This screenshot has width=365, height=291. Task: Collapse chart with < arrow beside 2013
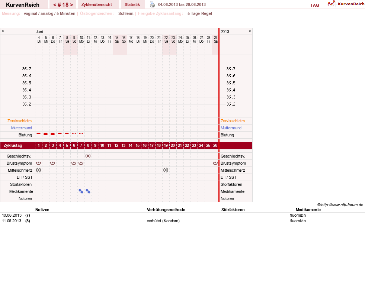pos(250,31)
